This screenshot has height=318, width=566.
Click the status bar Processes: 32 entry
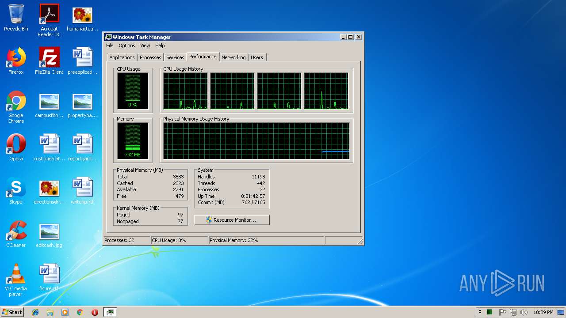coord(126,240)
